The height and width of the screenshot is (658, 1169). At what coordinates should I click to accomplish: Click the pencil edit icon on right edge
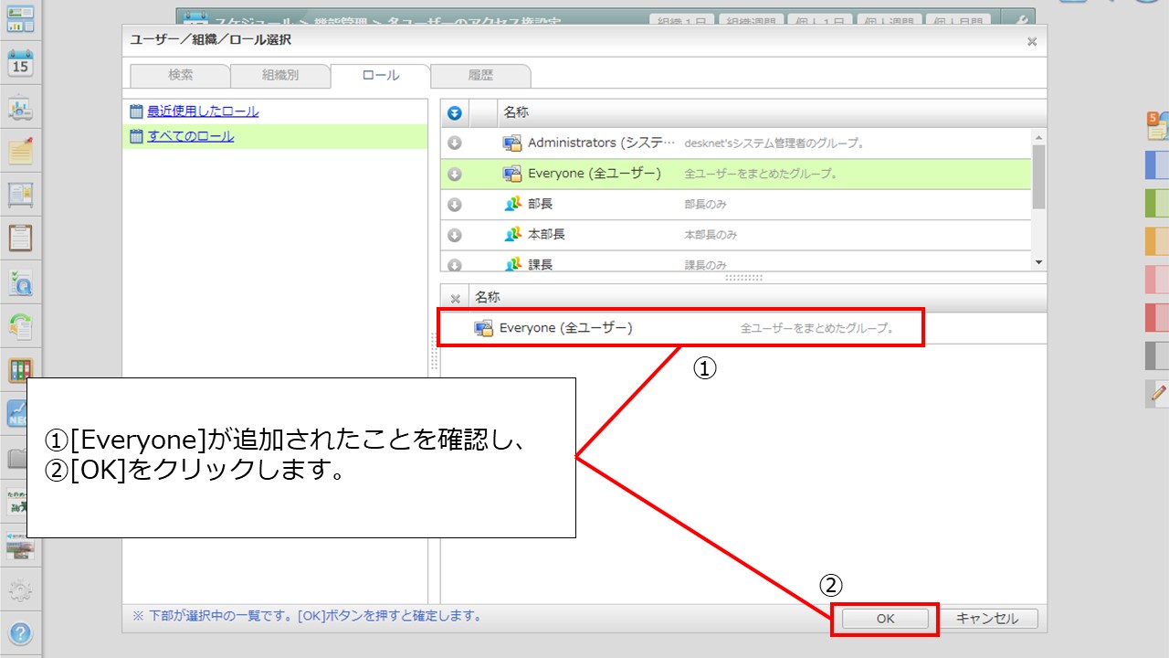1158,393
